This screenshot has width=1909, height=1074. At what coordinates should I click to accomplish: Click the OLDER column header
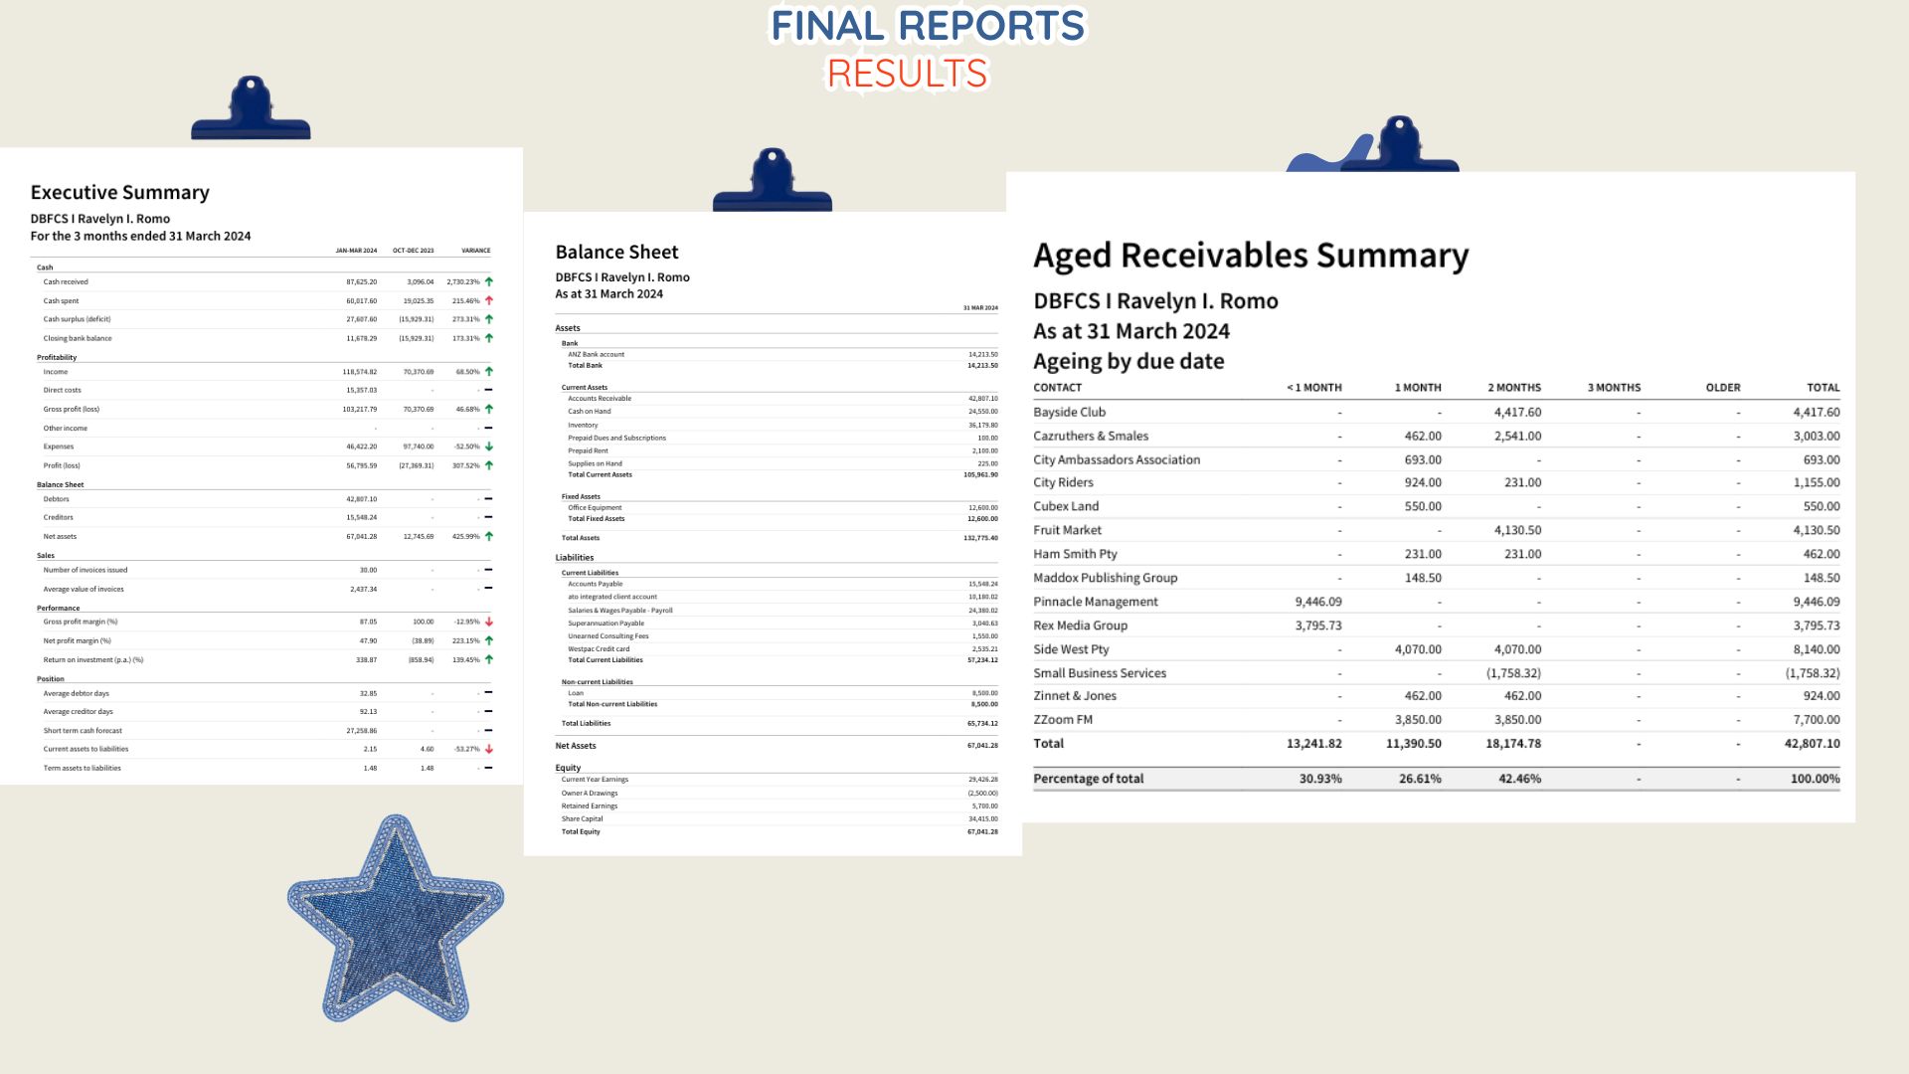[x=1723, y=388]
